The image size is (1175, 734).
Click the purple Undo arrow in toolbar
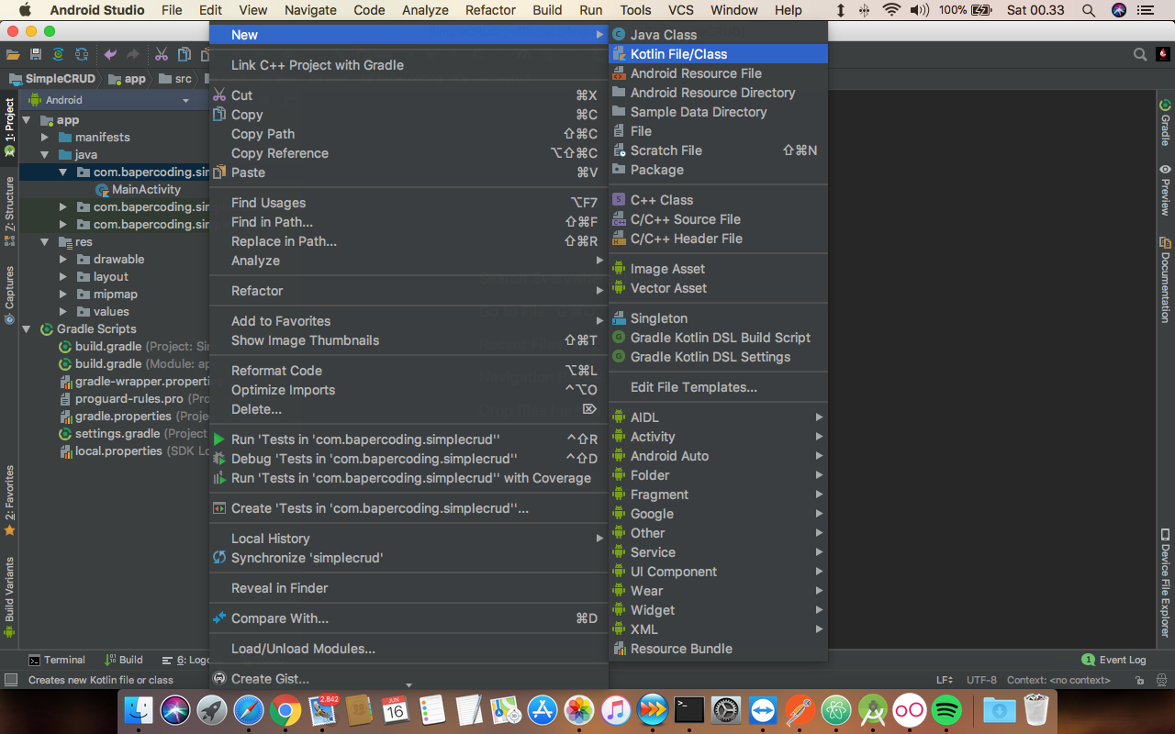tap(110, 55)
